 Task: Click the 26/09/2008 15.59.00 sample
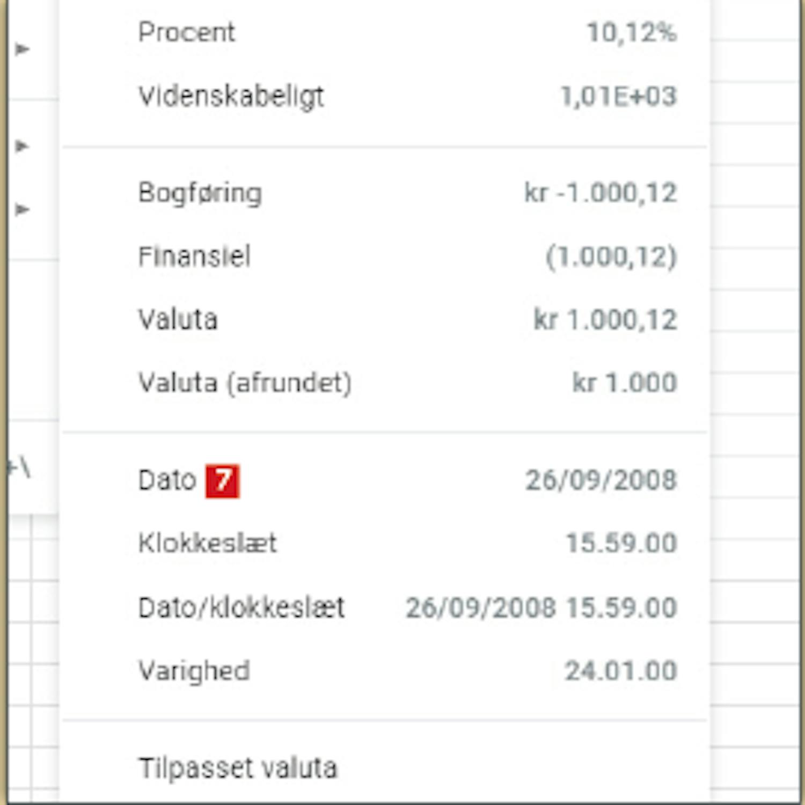(541, 608)
